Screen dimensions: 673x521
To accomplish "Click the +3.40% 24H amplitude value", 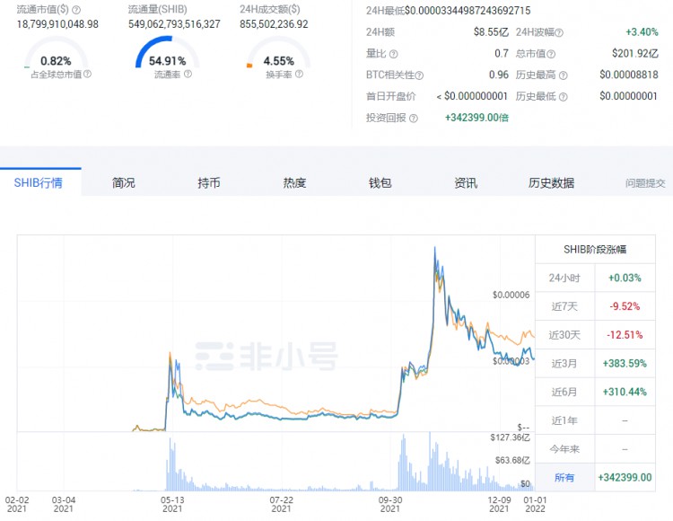I will click(642, 31).
